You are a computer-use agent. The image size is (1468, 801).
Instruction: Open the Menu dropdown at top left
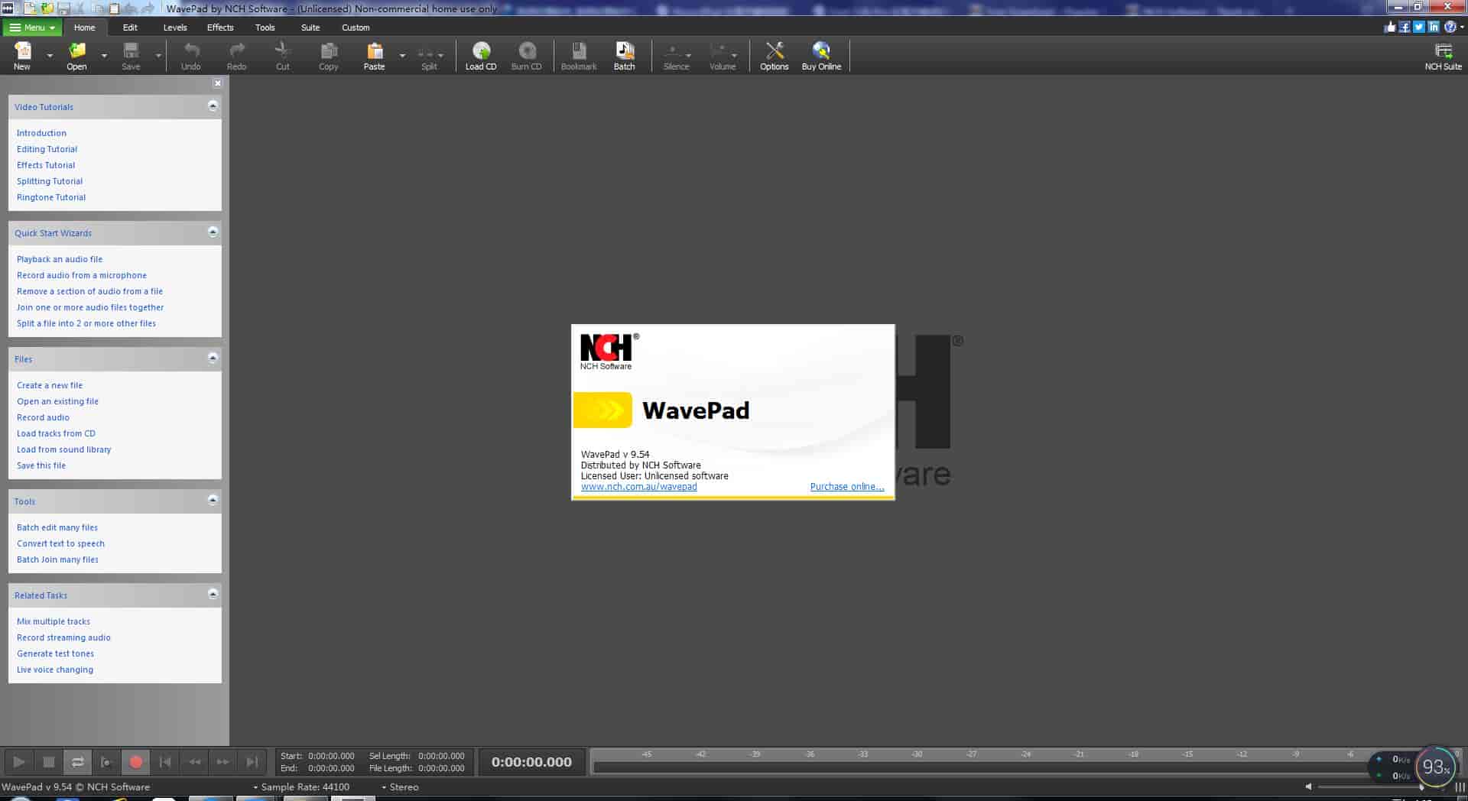pos(31,27)
